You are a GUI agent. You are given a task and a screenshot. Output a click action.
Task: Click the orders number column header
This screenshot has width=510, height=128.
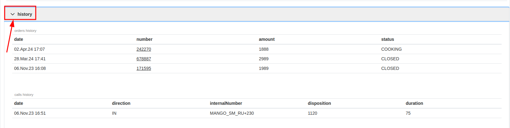pos(145,39)
